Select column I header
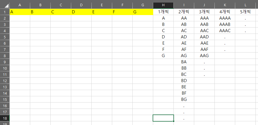The width and height of the screenshot is (258, 125). point(184,6)
